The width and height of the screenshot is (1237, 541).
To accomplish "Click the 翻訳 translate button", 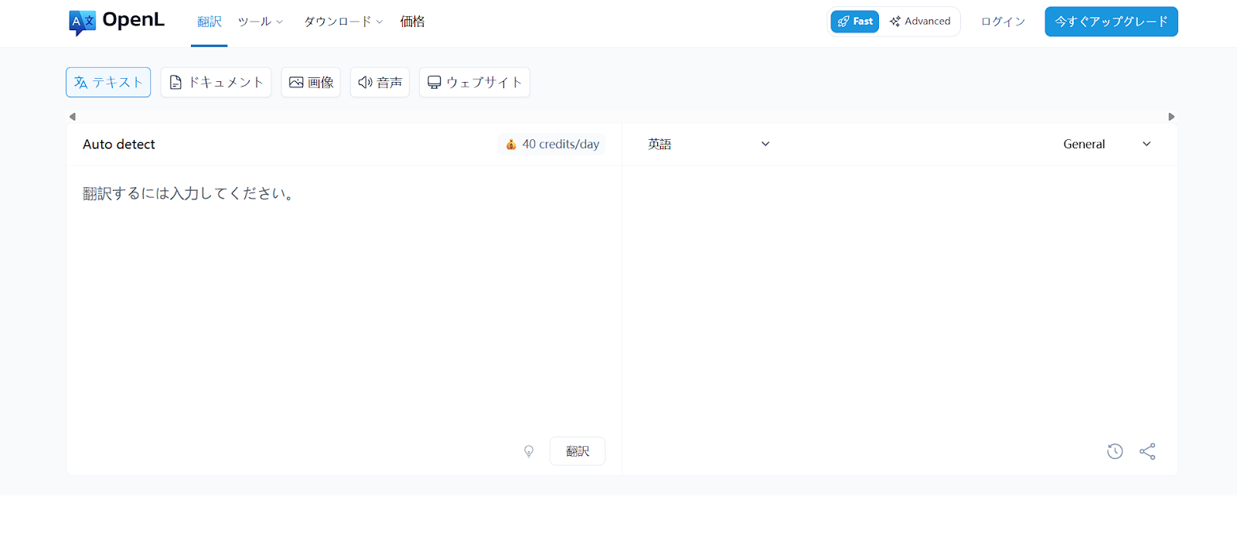I will pyautogui.click(x=578, y=451).
